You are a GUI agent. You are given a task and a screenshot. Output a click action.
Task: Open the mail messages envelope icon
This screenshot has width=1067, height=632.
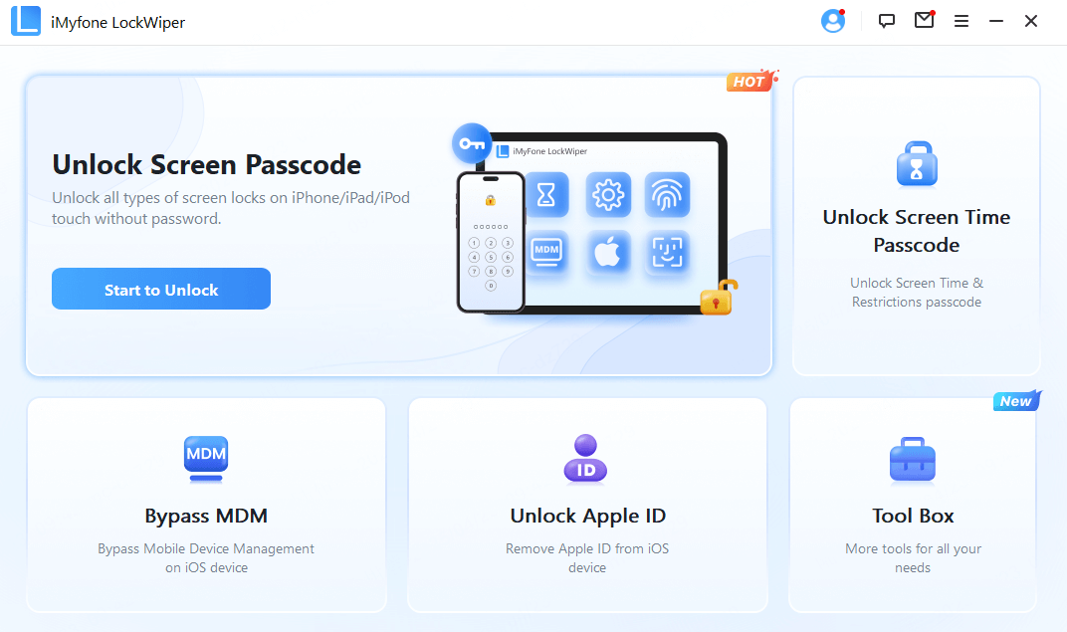coord(924,20)
